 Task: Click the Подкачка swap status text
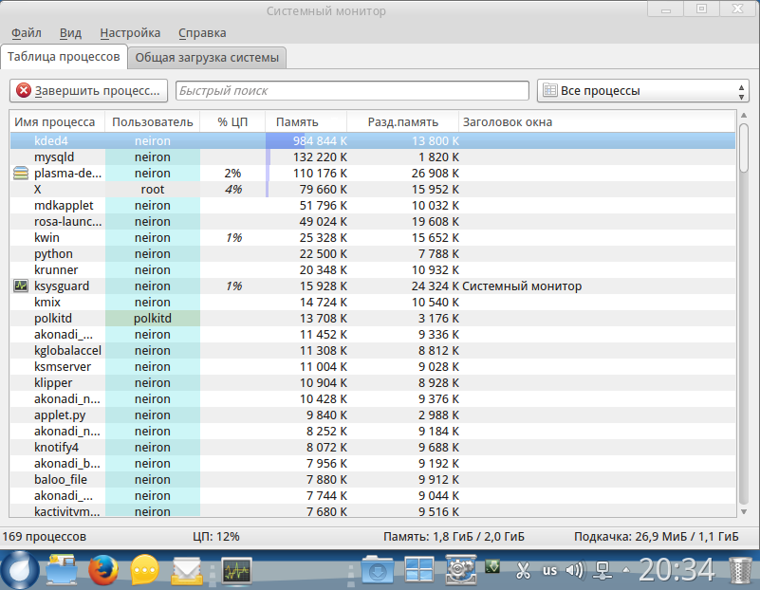pyautogui.click(x=657, y=537)
